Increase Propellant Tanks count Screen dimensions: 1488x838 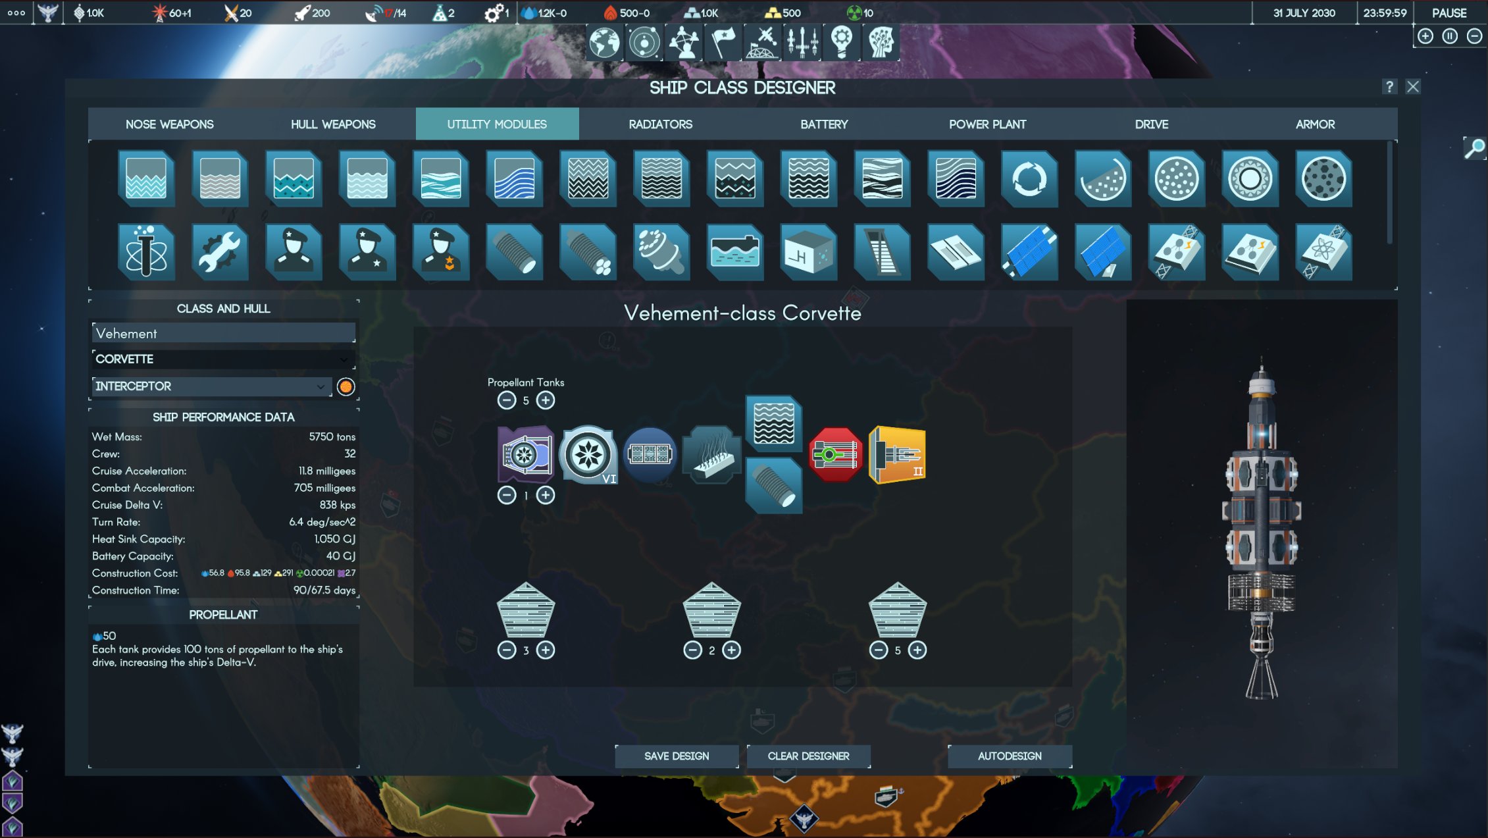546,400
